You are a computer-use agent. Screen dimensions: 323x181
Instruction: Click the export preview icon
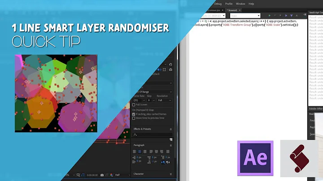(x=170, y=69)
